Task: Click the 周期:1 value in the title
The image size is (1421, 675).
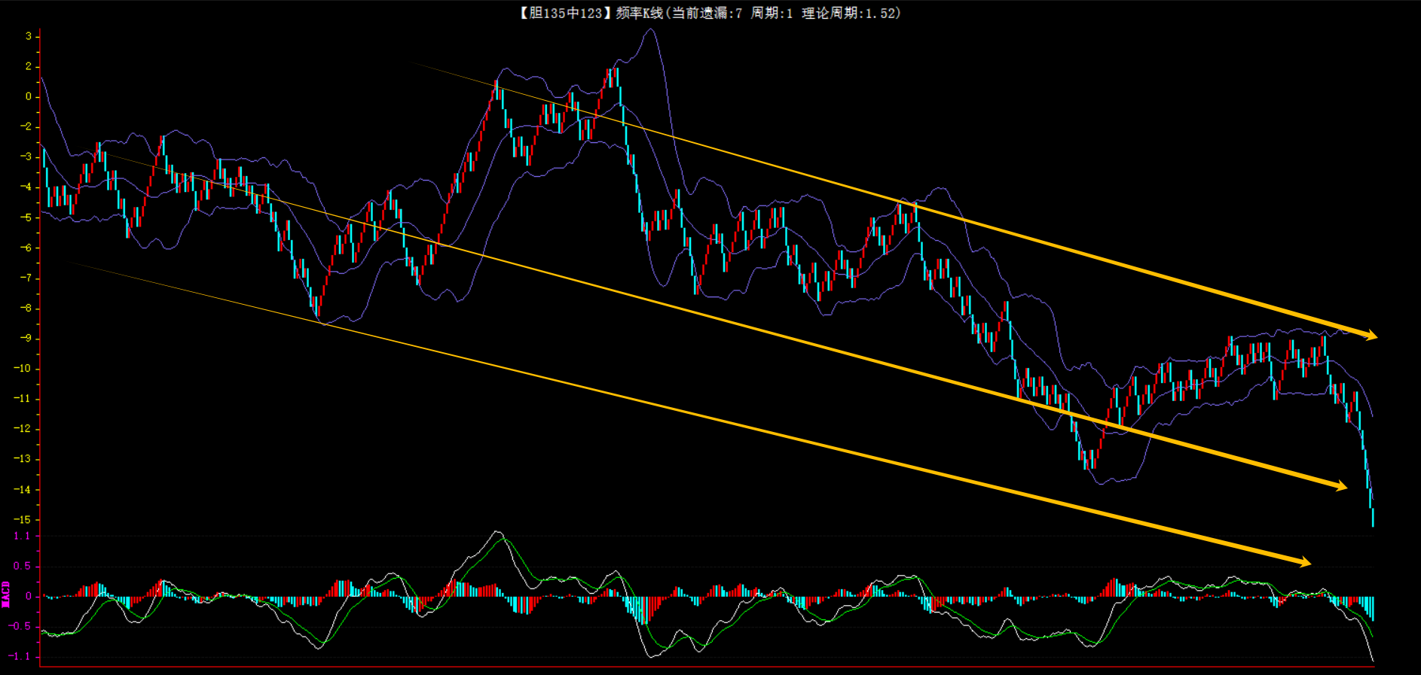Action: pyautogui.click(x=772, y=13)
